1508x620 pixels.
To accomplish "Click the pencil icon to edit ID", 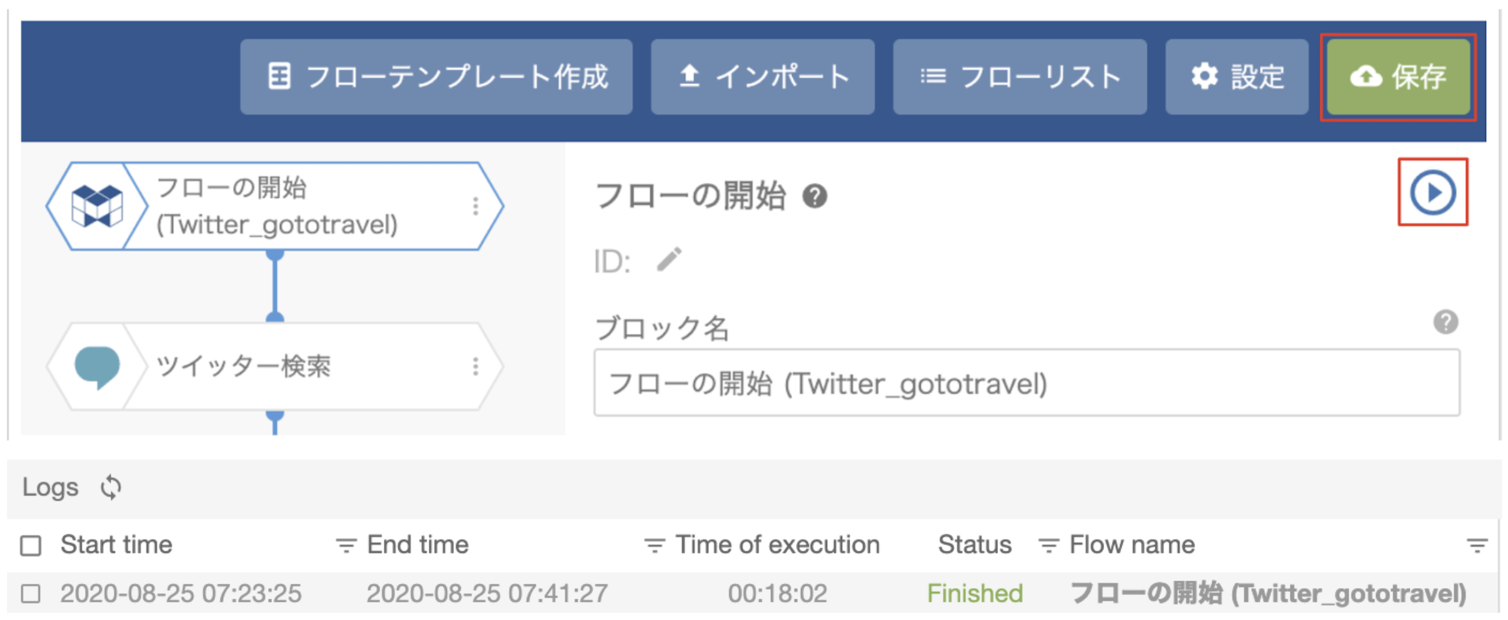I will 669,260.
